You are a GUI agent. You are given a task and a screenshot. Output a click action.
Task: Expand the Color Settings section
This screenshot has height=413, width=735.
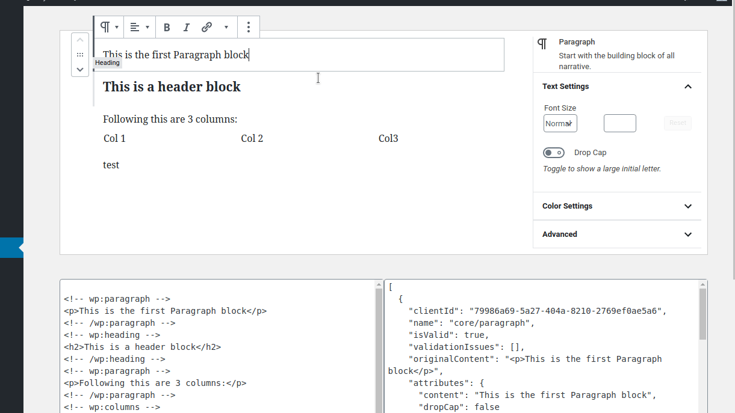(687, 206)
